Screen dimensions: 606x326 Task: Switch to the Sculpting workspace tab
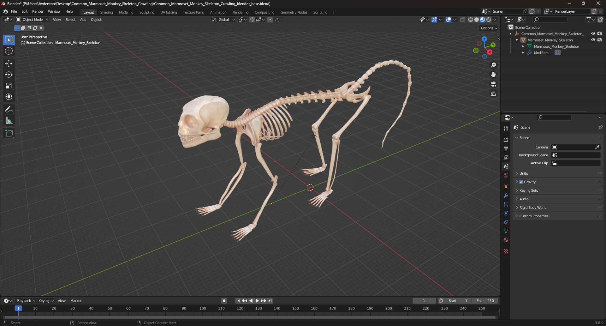click(x=147, y=12)
